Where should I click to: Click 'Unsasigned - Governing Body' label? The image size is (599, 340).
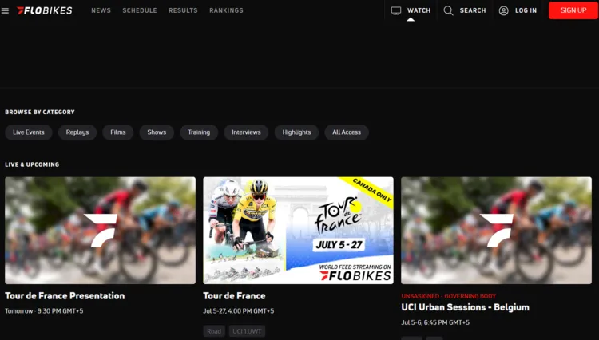click(x=449, y=296)
